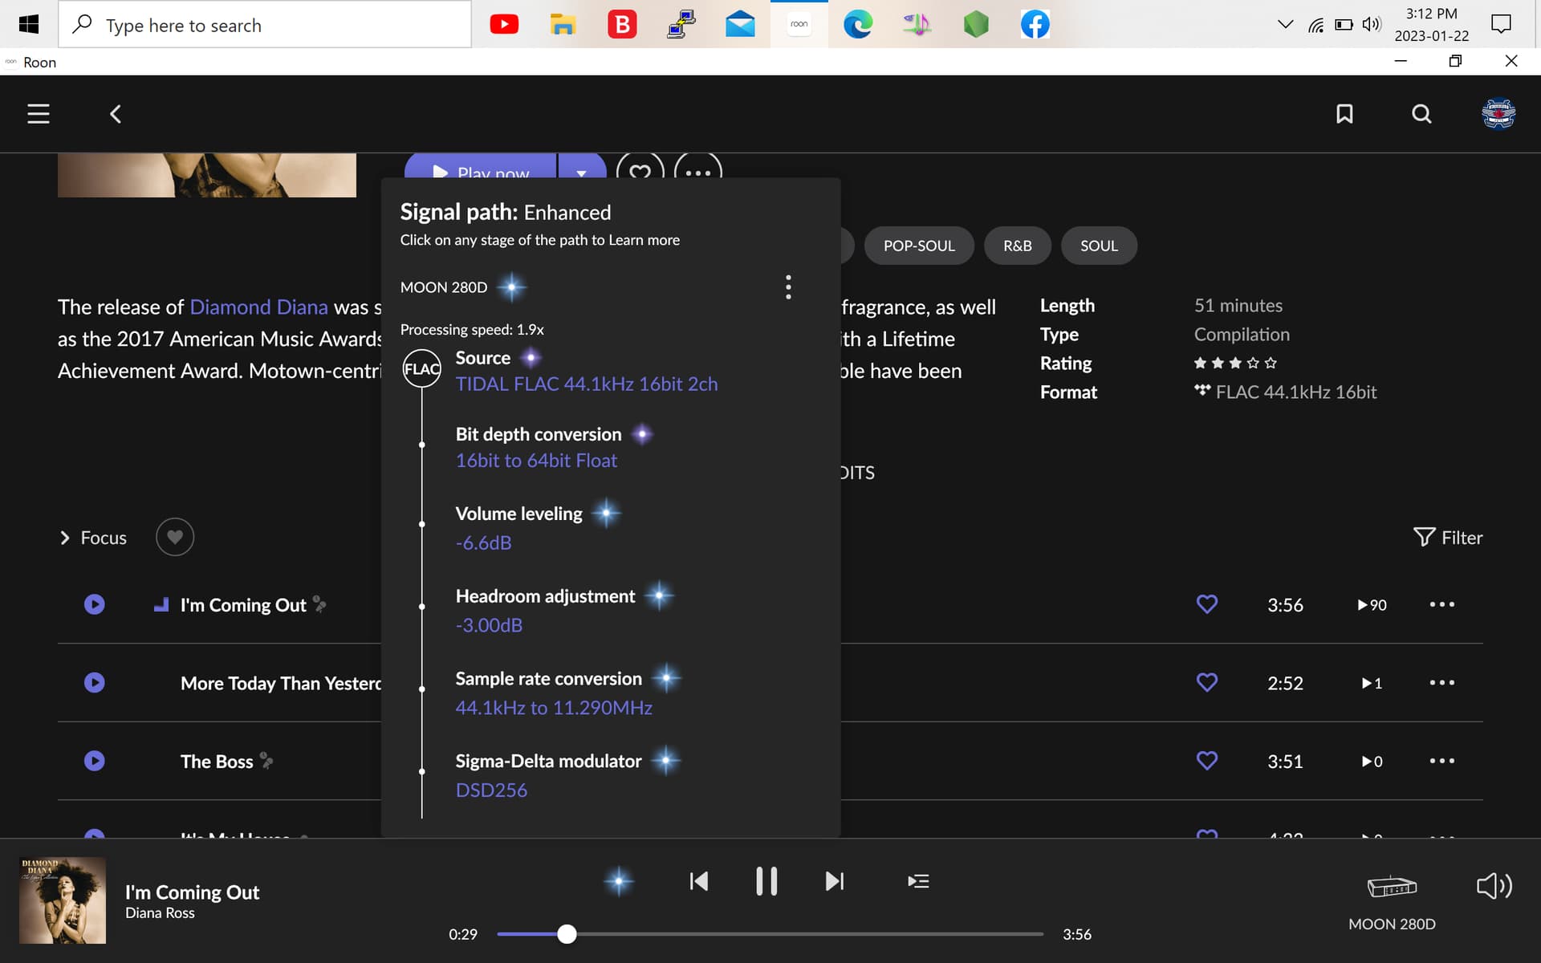Favorite The Boss heart icon
1541x963 pixels.
coord(1207,761)
